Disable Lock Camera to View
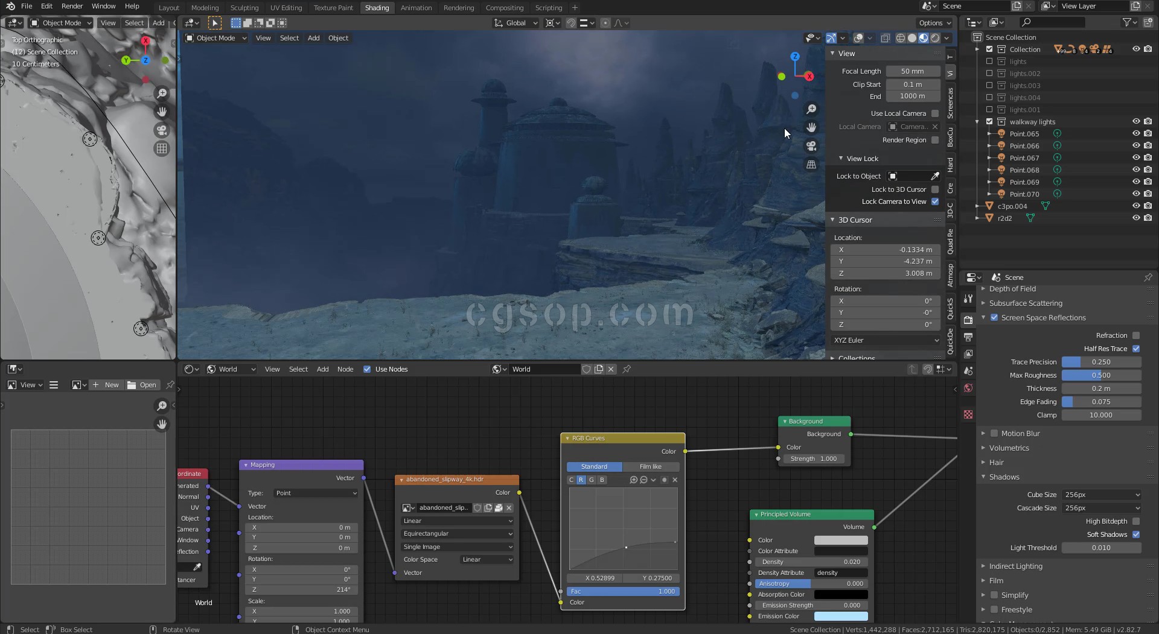The image size is (1159, 634). pyautogui.click(x=935, y=201)
